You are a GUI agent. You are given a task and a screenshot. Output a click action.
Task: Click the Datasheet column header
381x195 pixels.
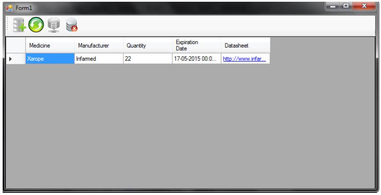[x=245, y=45]
